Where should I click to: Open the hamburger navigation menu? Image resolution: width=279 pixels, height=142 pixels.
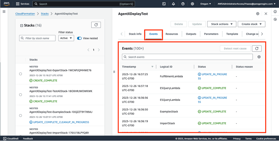click(4, 12)
